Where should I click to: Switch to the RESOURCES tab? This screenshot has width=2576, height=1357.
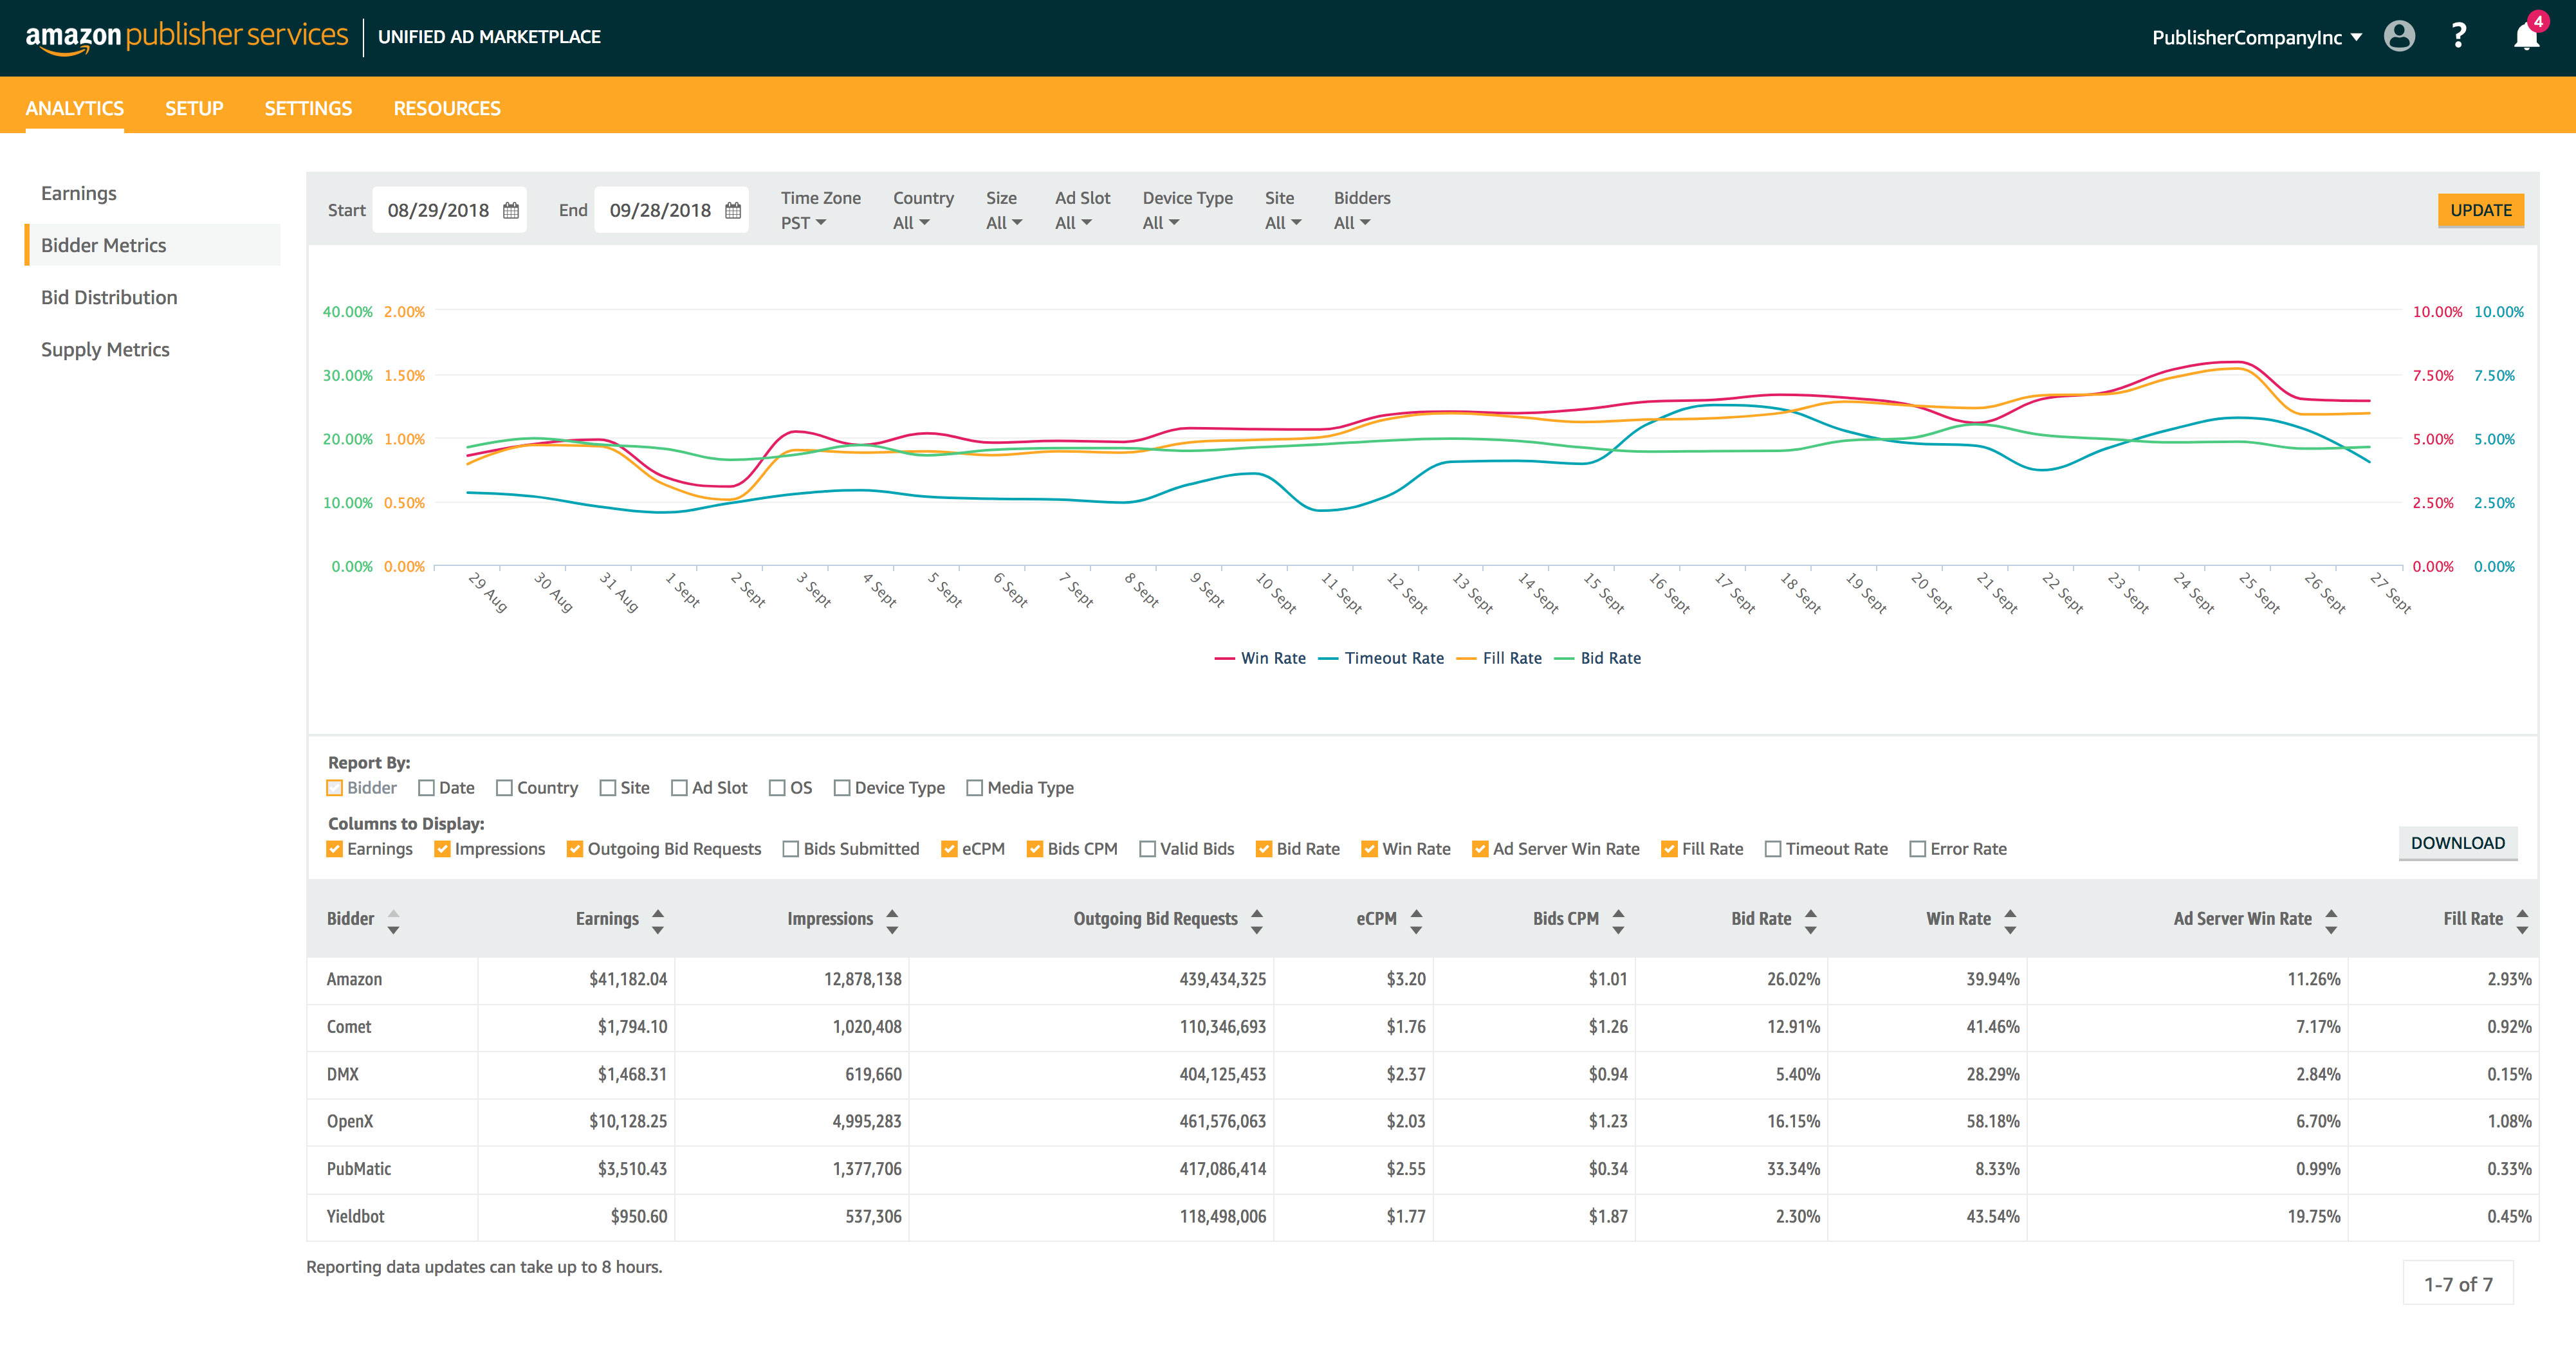click(x=447, y=108)
